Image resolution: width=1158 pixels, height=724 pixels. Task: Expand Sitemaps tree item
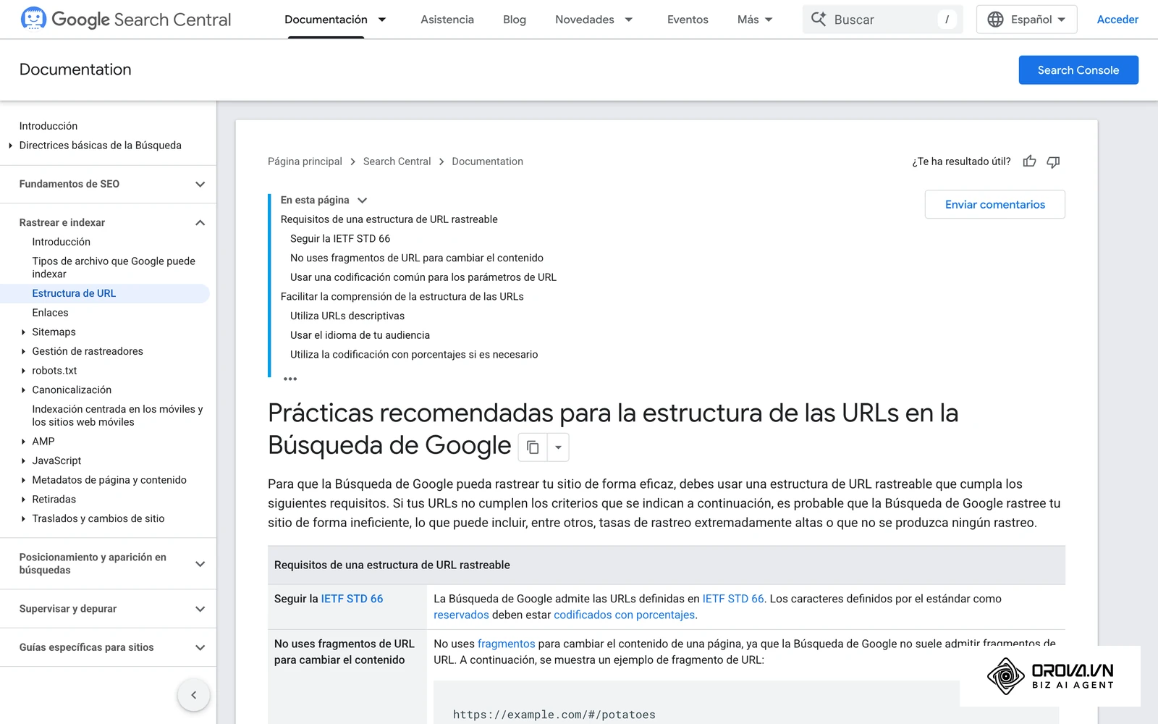pos(23,332)
